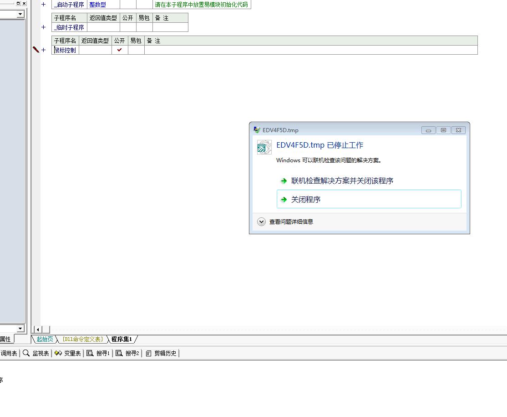Click the horizontal scrollbar left arrow
The image size is (507, 417).
[38, 329]
